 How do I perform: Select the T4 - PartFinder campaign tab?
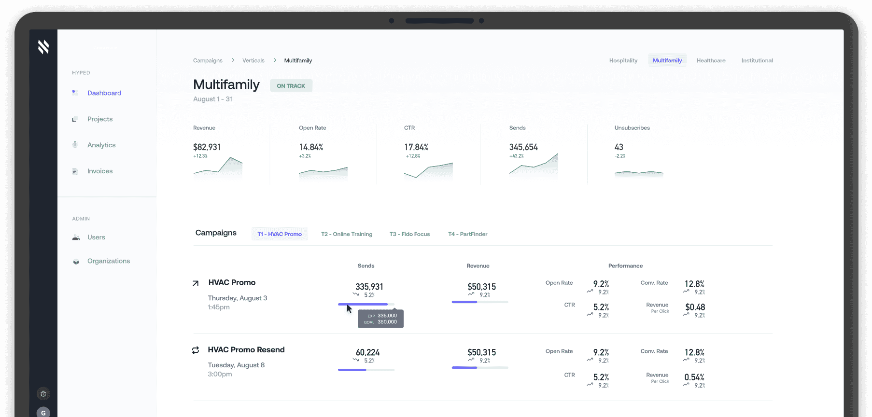tap(467, 234)
